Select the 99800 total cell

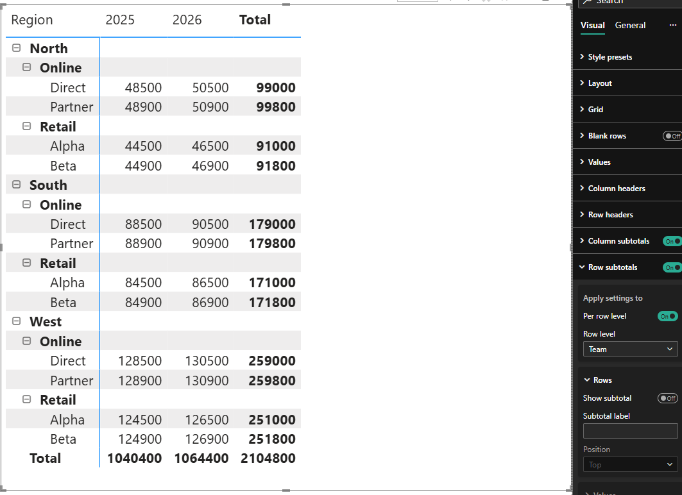tap(276, 107)
